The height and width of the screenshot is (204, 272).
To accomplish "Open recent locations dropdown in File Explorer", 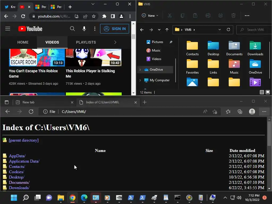I will [x=159, y=30].
